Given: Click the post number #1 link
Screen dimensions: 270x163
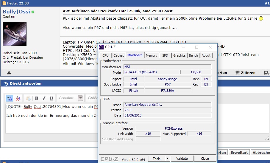Looking at the screenshot, I should [267, 3].
